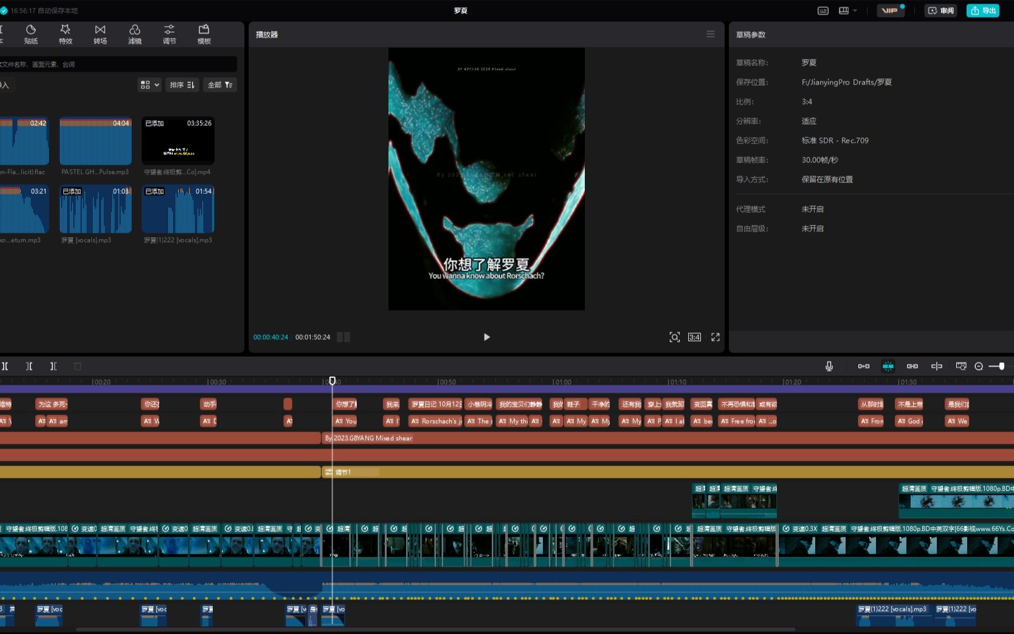1014x634 pixels.
Task: Click the horizontal timeline scrollbar
Action: point(435,630)
